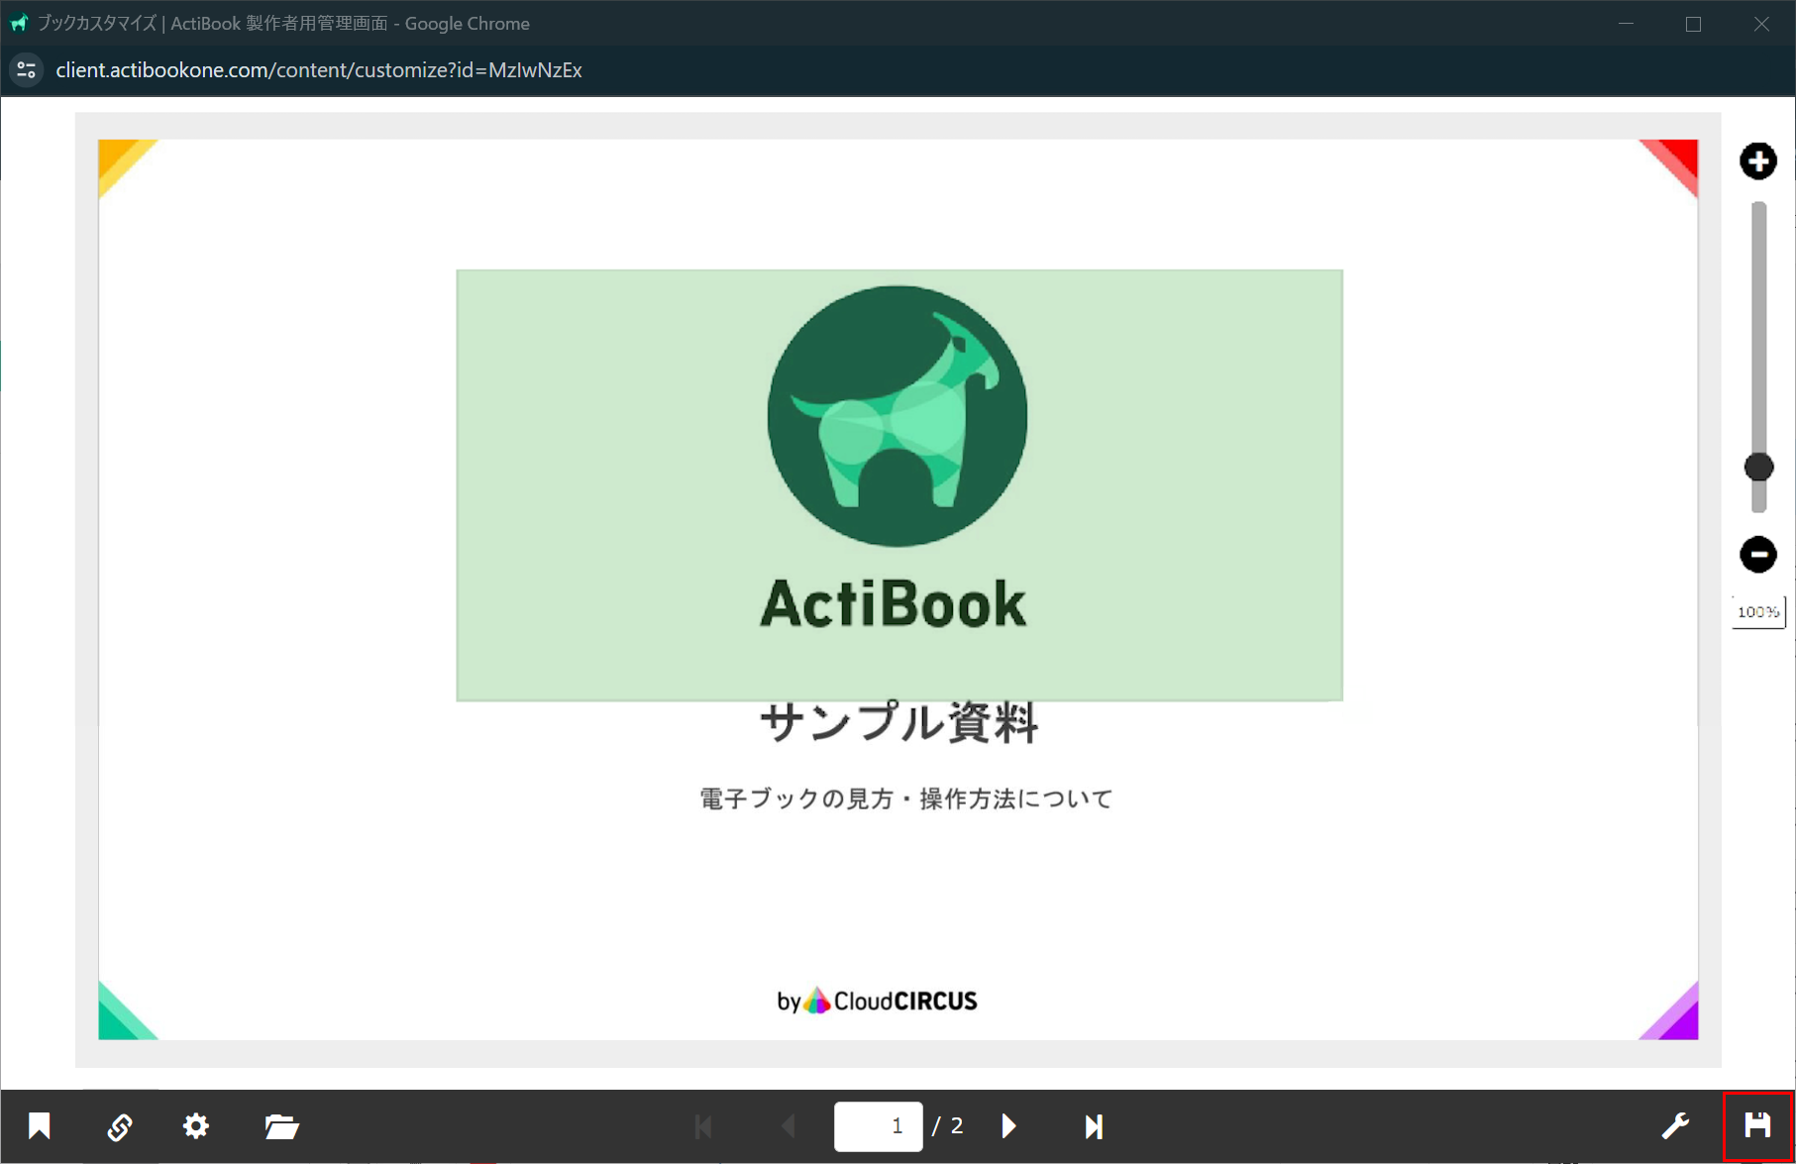Click the 100% zoom level box
Viewport: 1796px width, 1164px height.
pos(1758,612)
